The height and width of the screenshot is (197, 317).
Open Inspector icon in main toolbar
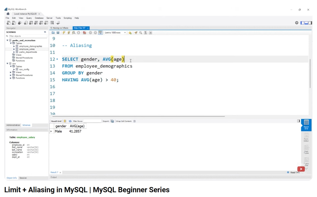point(20,23)
